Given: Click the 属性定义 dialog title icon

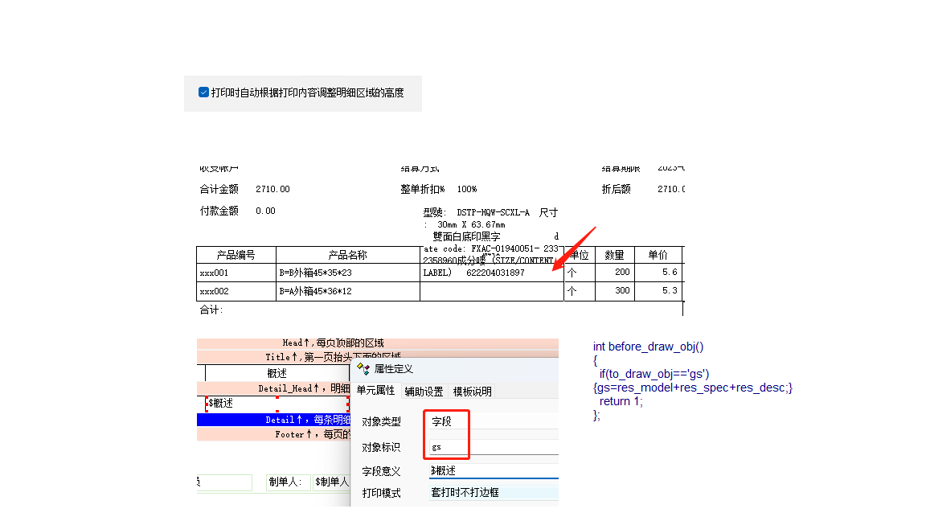Looking at the screenshot, I should click(363, 369).
